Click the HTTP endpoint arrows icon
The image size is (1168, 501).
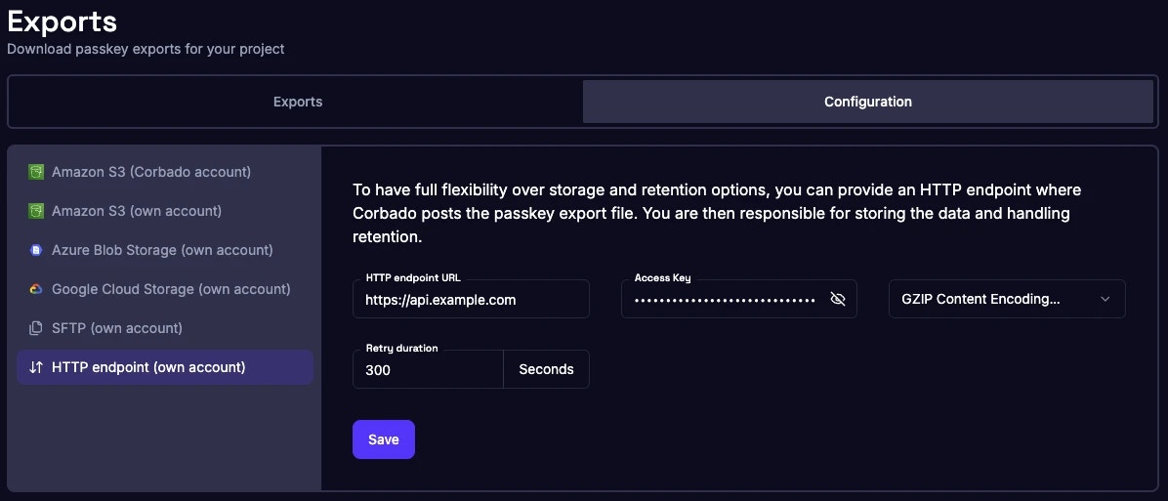(36, 367)
